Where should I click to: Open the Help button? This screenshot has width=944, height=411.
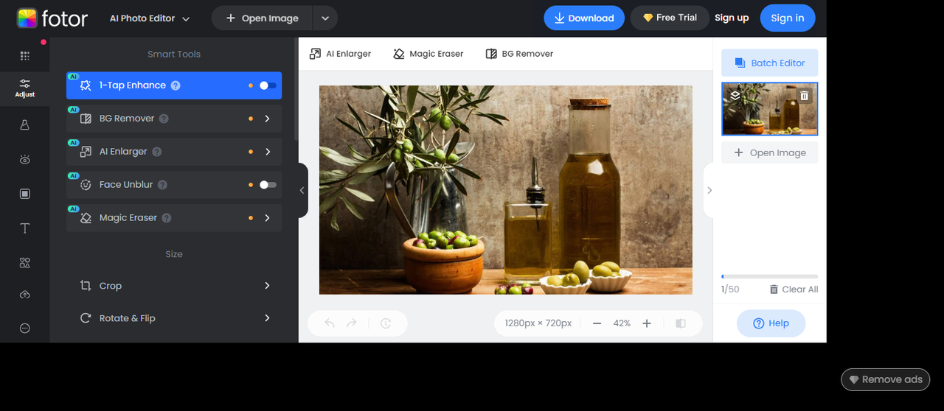click(771, 323)
